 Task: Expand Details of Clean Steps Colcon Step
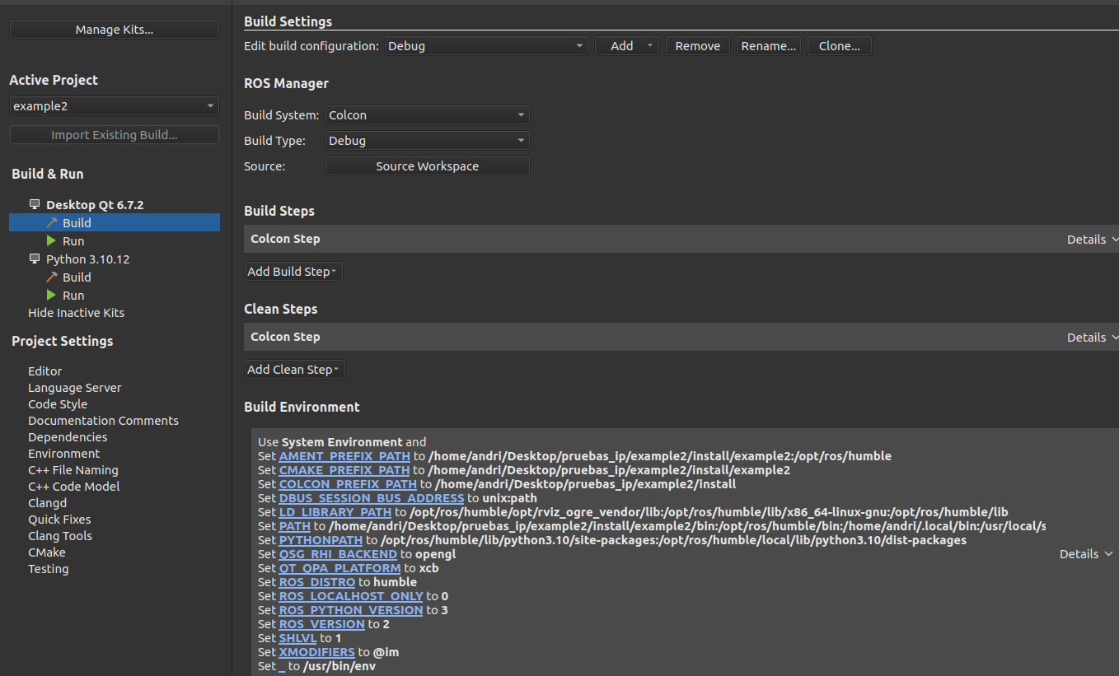1092,338
